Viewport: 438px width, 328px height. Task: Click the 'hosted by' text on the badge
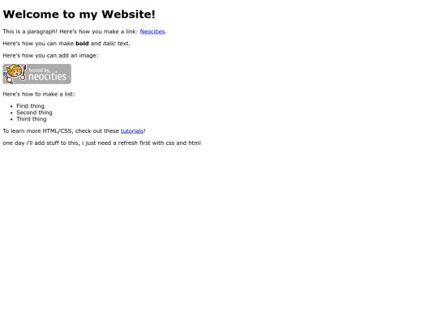[40, 70]
